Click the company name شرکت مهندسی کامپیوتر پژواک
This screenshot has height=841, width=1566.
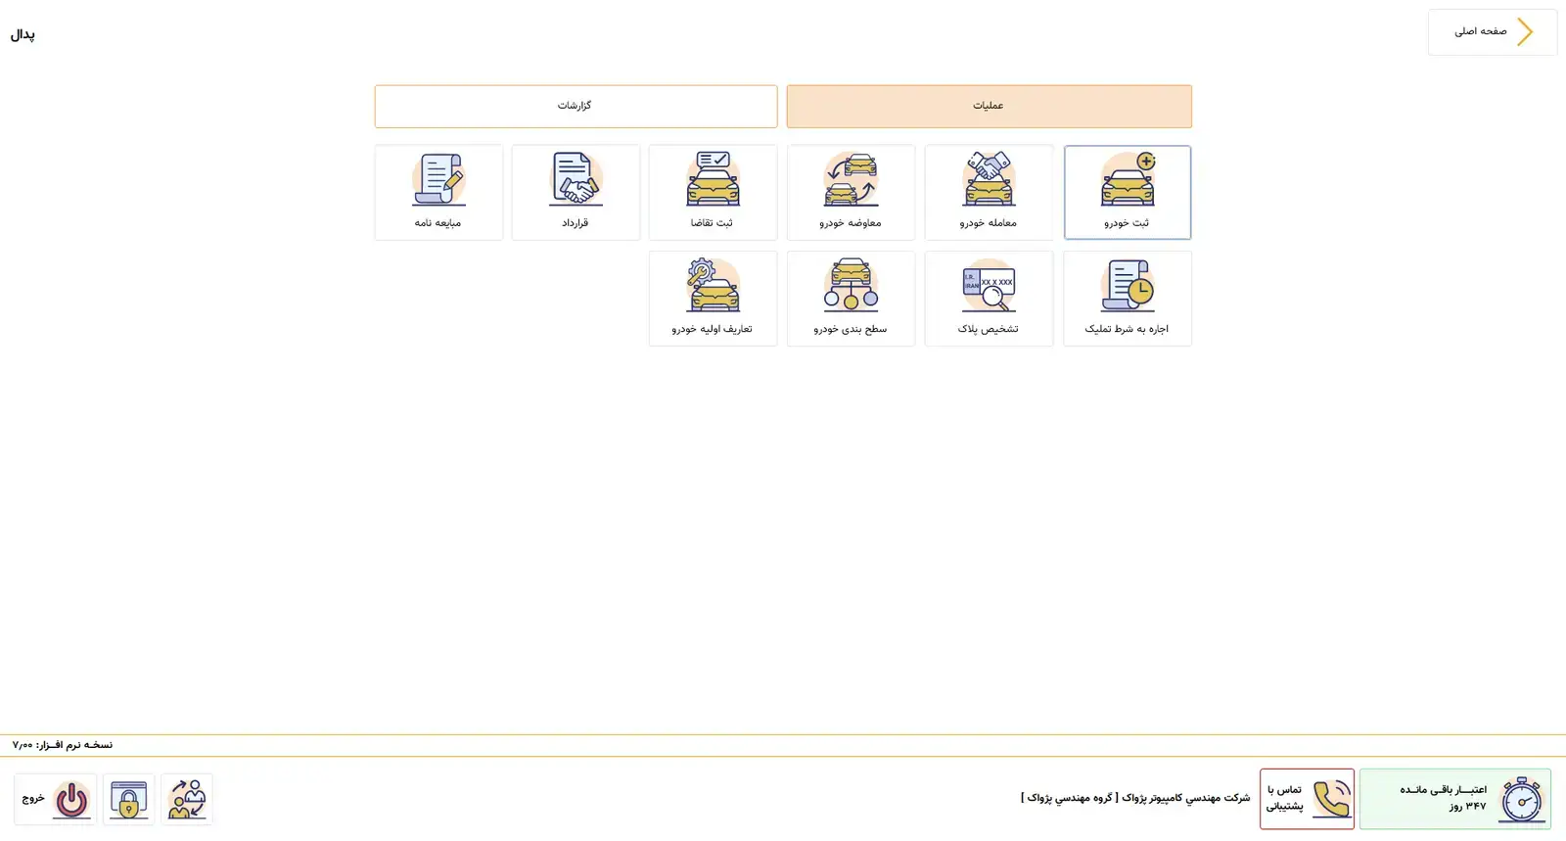point(1135,798)
